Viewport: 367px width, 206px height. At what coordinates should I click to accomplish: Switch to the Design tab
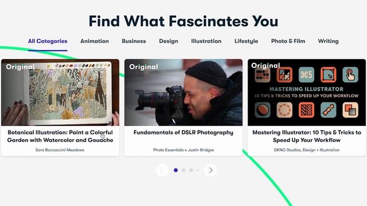(x=169, y=41)
